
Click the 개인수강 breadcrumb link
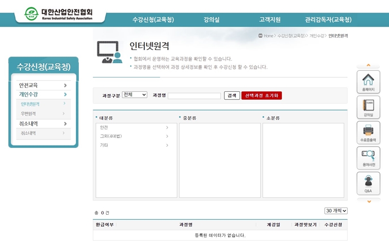click(317, 35)
